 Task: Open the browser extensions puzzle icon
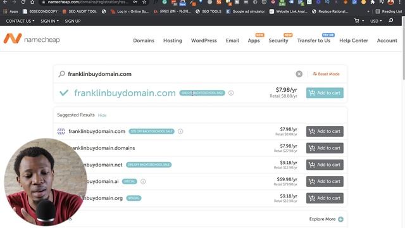(372, 2)
